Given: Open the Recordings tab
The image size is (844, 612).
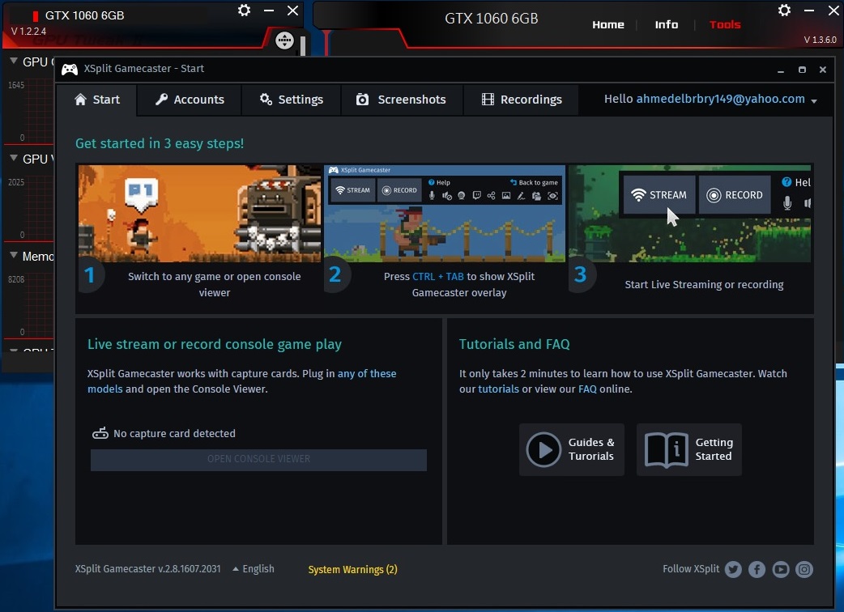Looking at the screenshot, I should click(x=521, y=100).
